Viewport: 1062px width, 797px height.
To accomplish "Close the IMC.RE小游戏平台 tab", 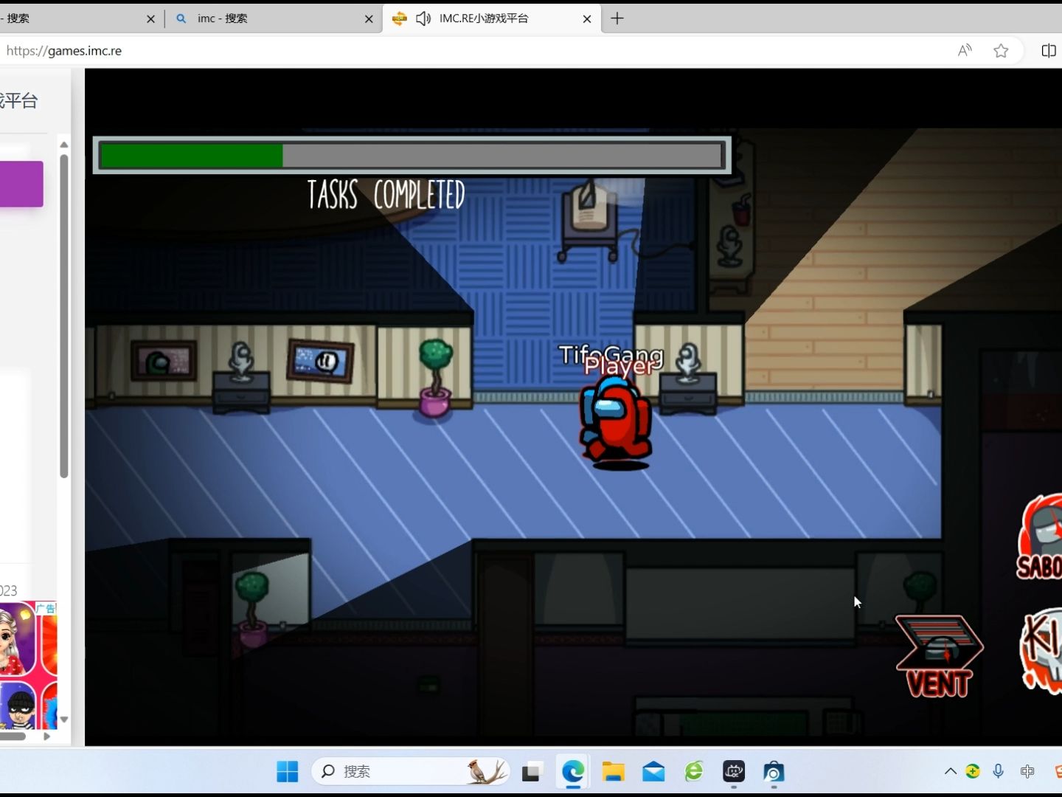I will pyautogui.click(x=587, y=19).
